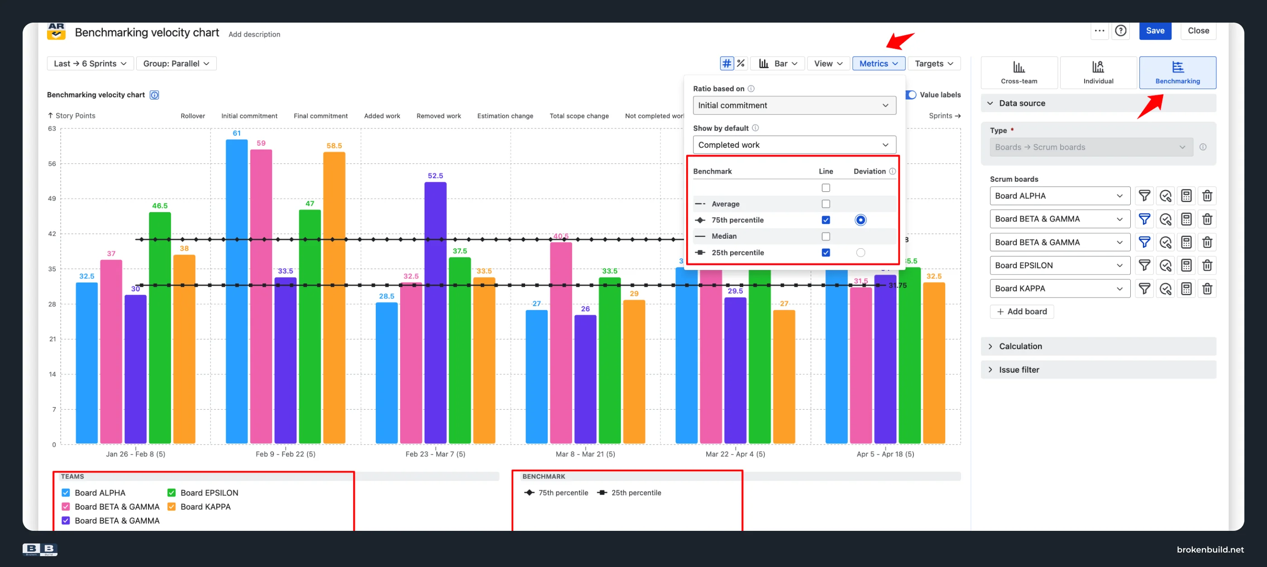Delete Board KAPPA with trash icon

[1207, 288]
